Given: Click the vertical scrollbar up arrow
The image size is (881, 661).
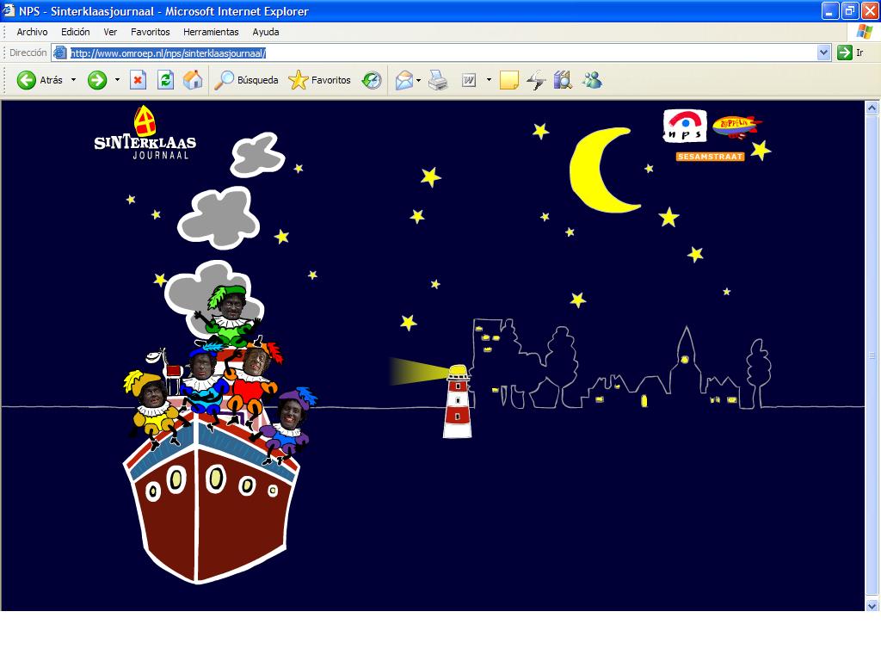Looking at the screenshot, I should tap(872, 108).
